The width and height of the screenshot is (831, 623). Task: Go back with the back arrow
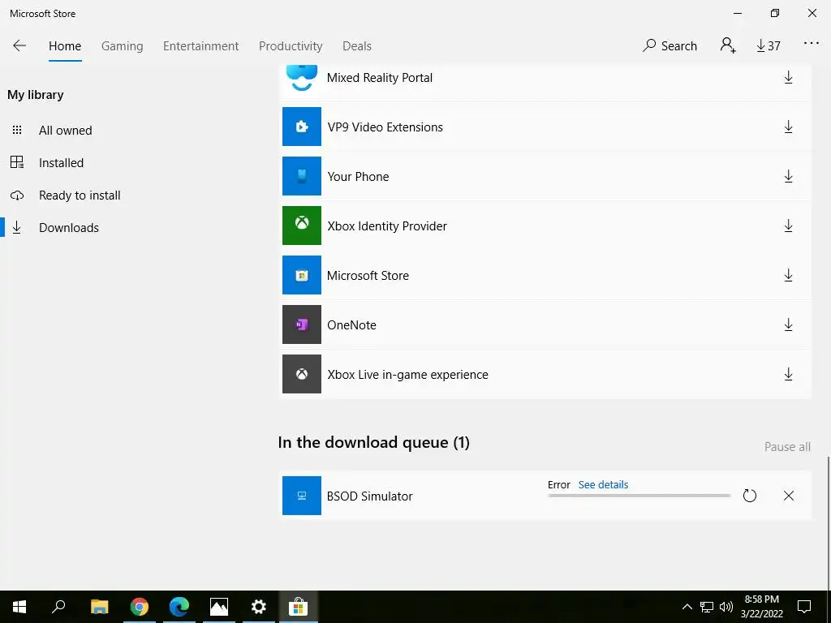tap(19, 45)
